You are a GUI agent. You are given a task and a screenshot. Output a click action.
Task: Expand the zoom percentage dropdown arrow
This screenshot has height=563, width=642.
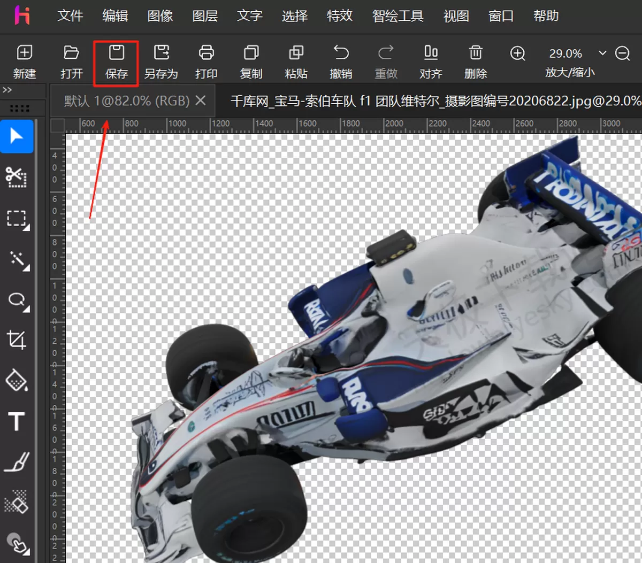point(602,53)
